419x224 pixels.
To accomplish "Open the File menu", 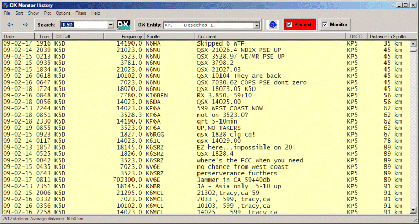I will (7, 13).
